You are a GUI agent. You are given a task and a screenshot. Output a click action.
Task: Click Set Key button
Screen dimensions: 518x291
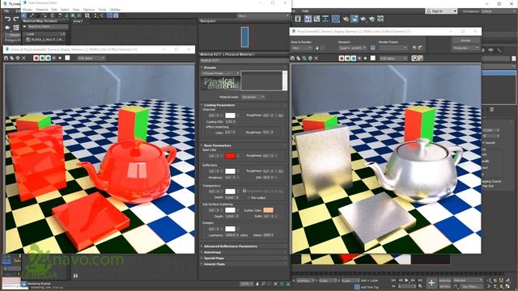444,286
